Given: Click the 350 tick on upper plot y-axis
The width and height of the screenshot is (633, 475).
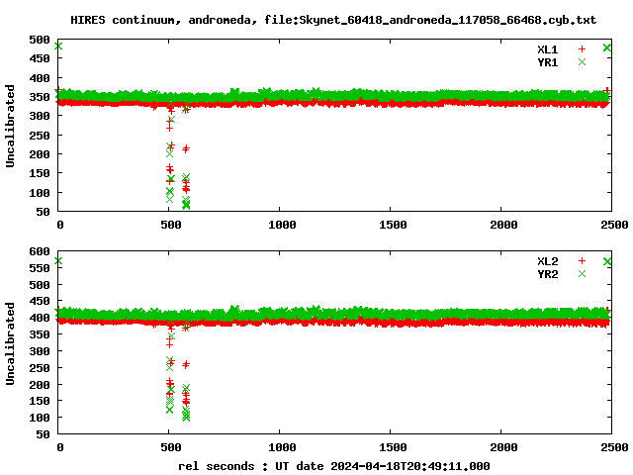Looking at the screenshot, I should tap(40, 97).
